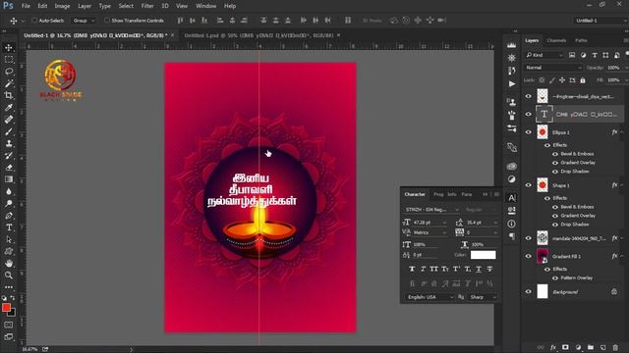Click the Delete layer trash icon
629x353 pixels.
pyautogui.click(x=615, y=347)
